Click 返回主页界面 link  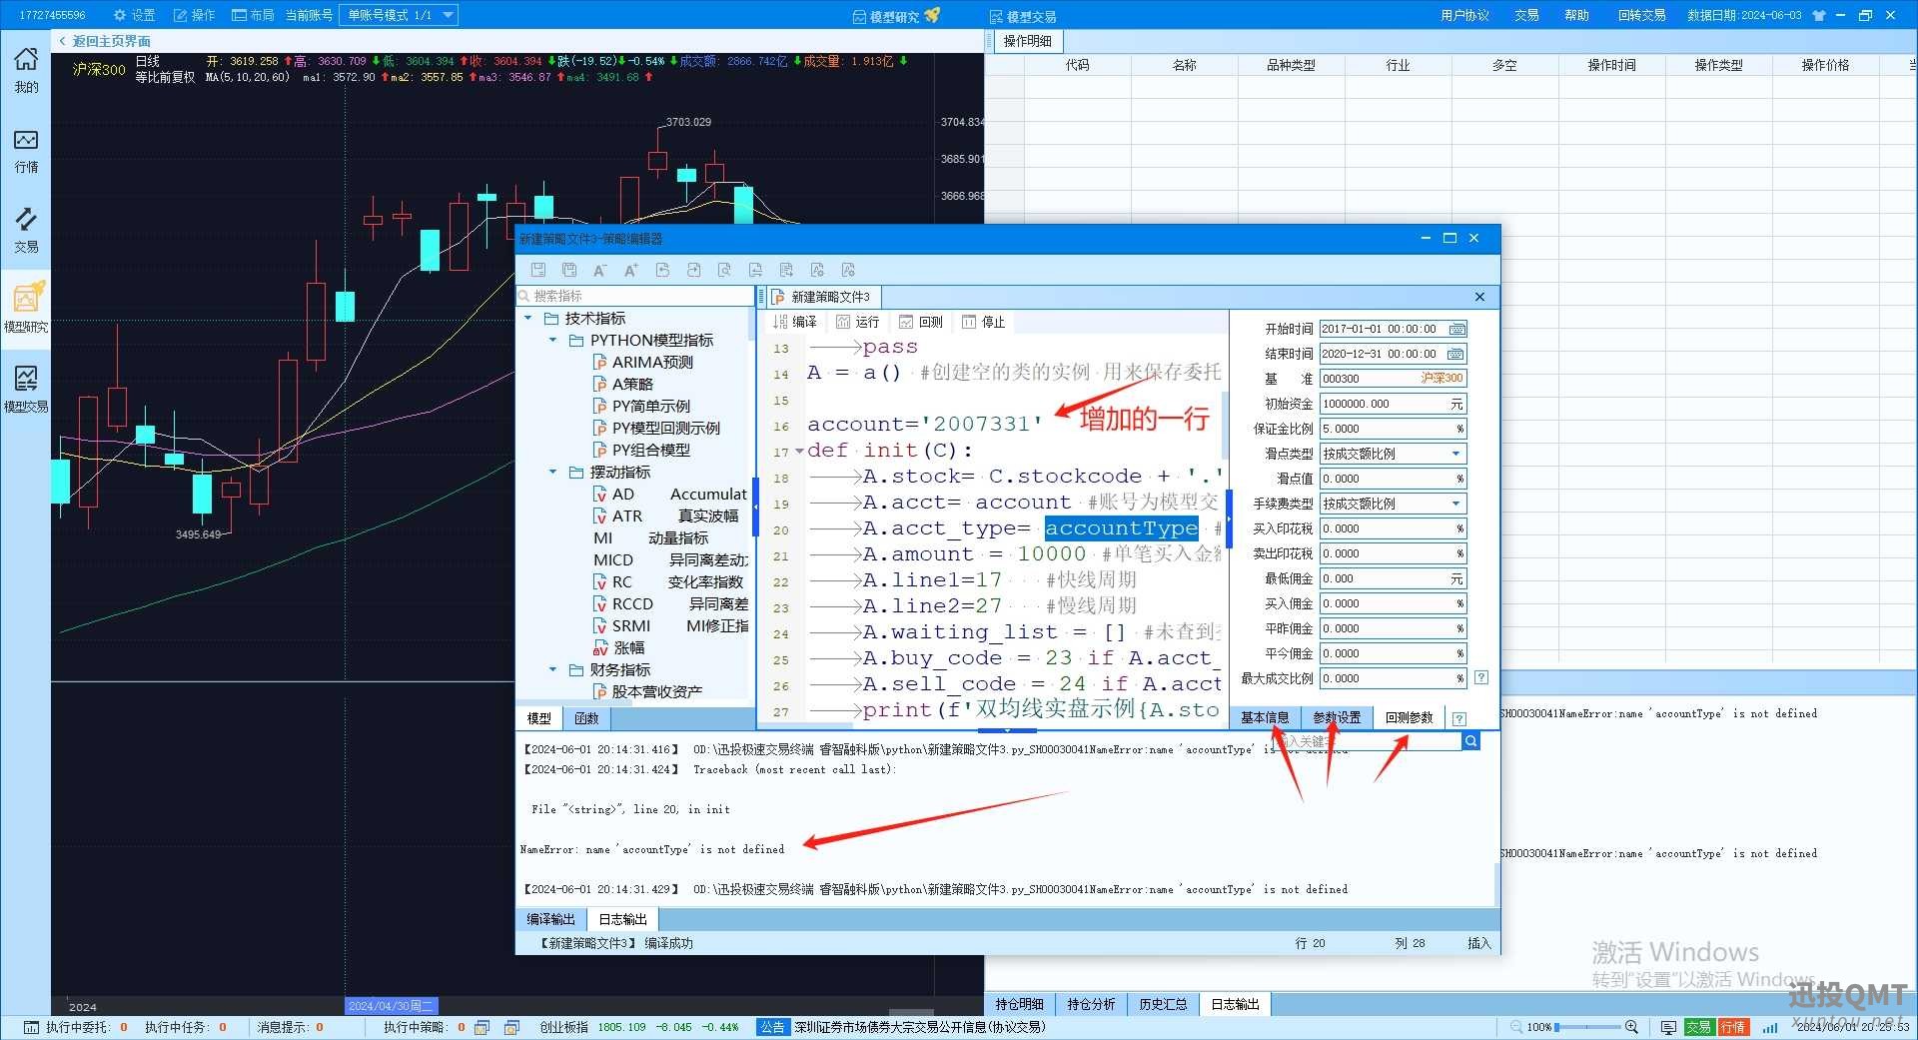click(105, 41)
